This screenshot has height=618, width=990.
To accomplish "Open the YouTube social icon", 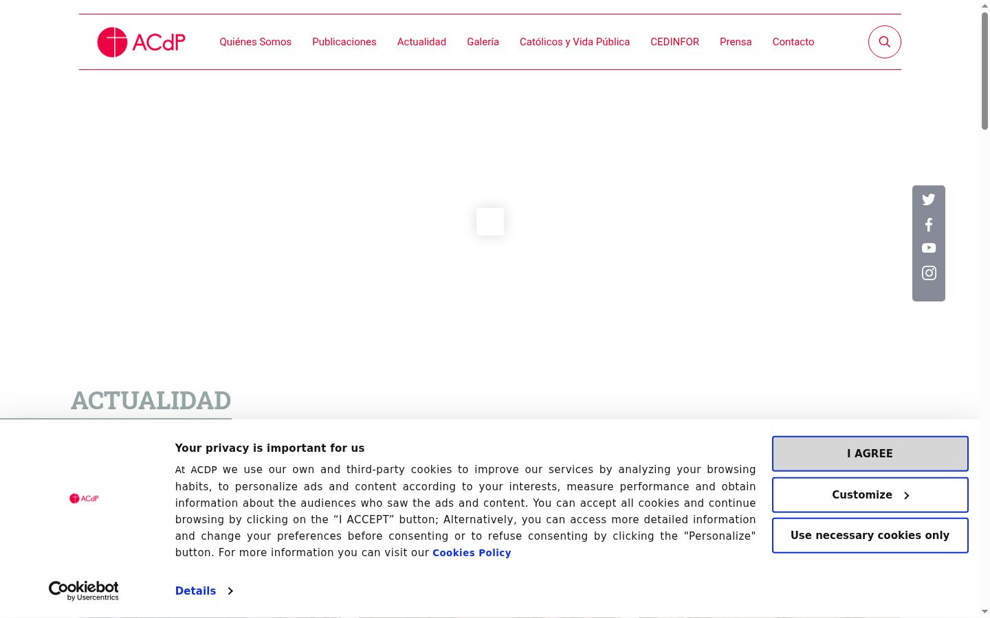I will (929, 248).
